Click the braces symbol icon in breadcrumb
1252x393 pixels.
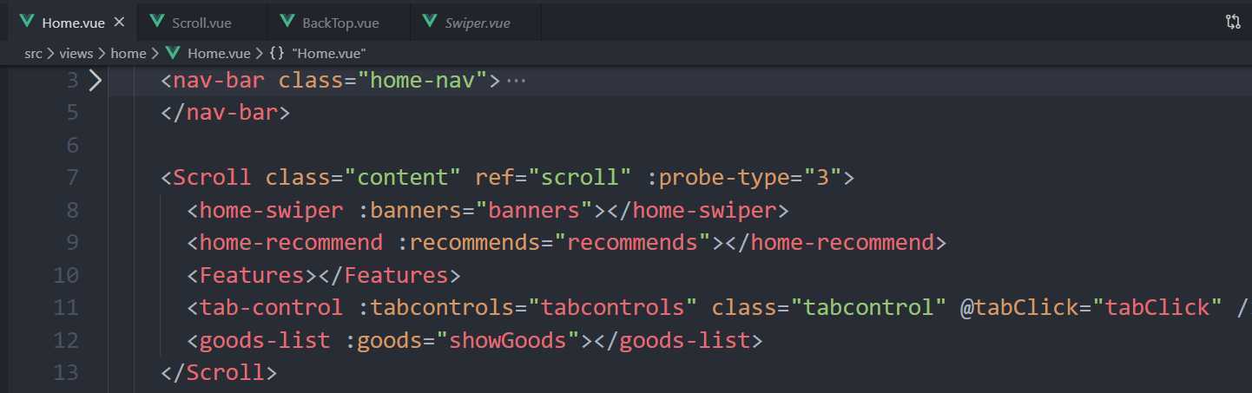point(277,53)
